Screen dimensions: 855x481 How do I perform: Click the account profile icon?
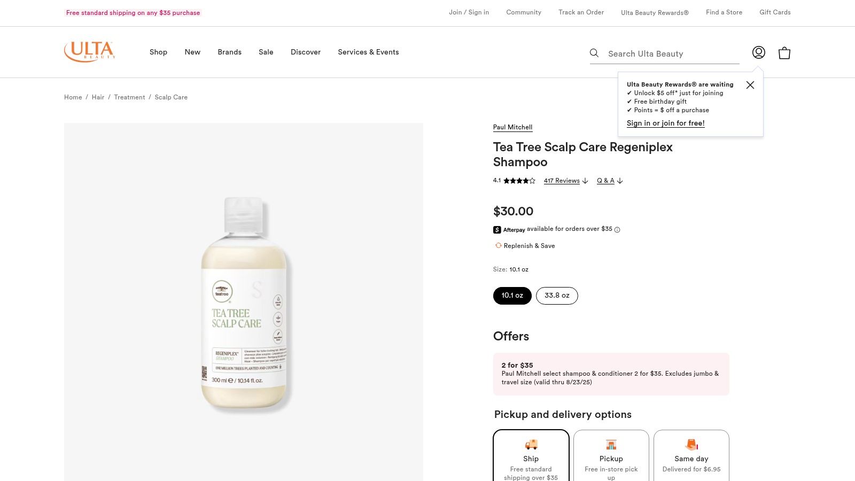[758, 52]
